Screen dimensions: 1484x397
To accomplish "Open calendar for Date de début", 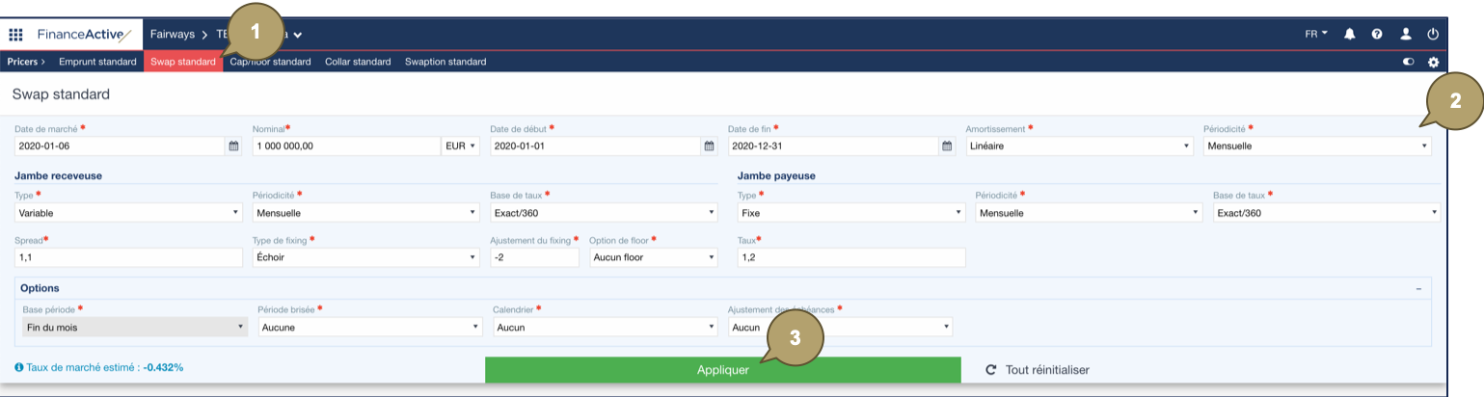I will click(x=710, y=146).
